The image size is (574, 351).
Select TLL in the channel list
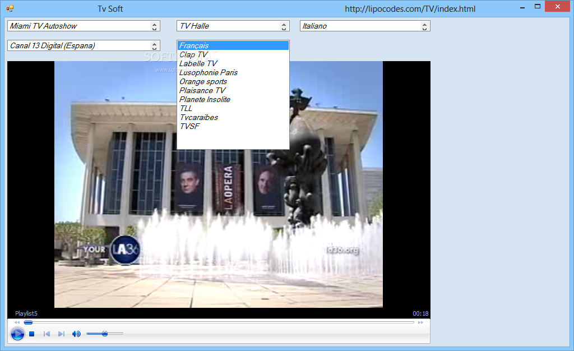233,108
